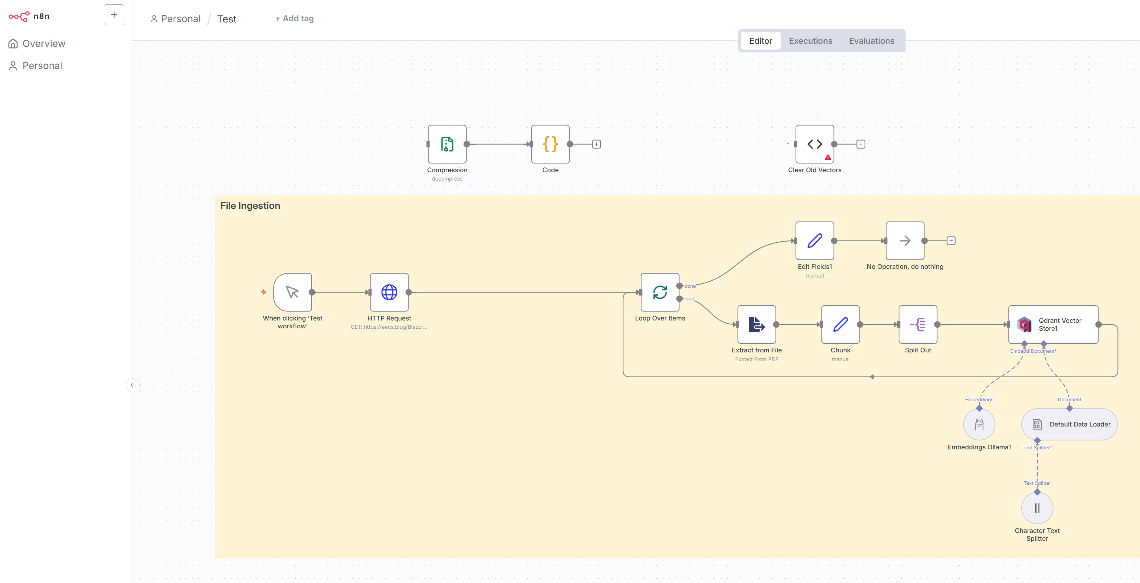Screen dimensions: 1140x583
Task: Click the Embeddings Ollama1 llama icon
Action: coord(979,424)
